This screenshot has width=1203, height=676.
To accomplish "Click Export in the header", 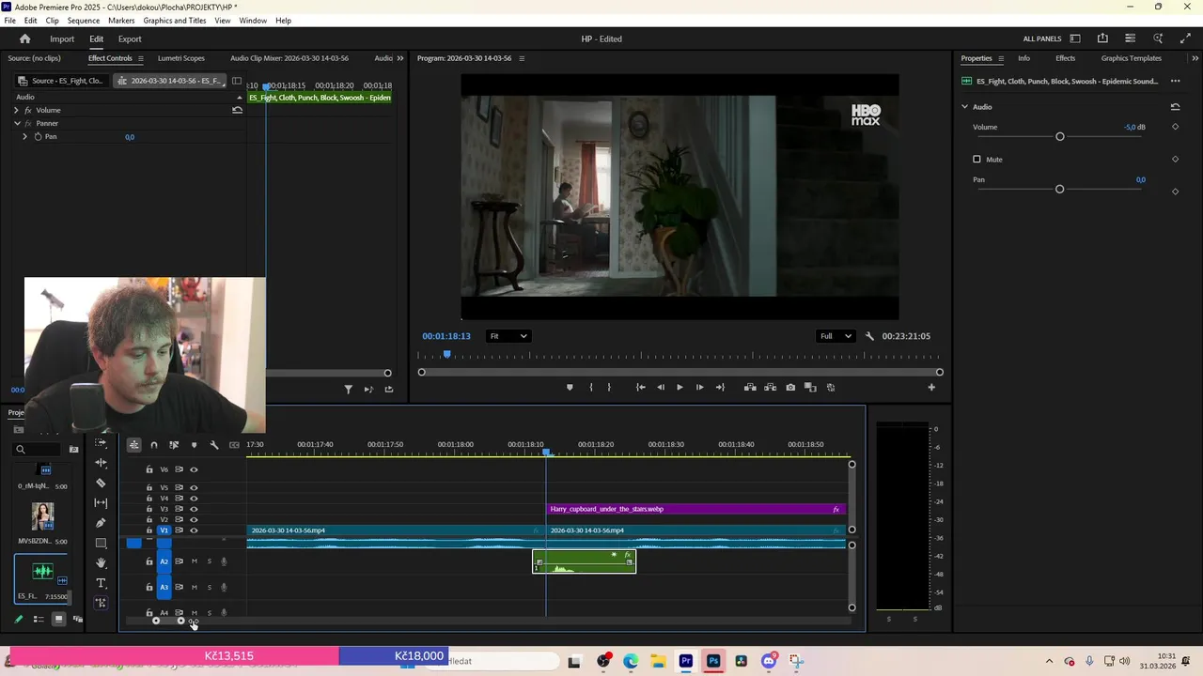I will tap(130, 38).
